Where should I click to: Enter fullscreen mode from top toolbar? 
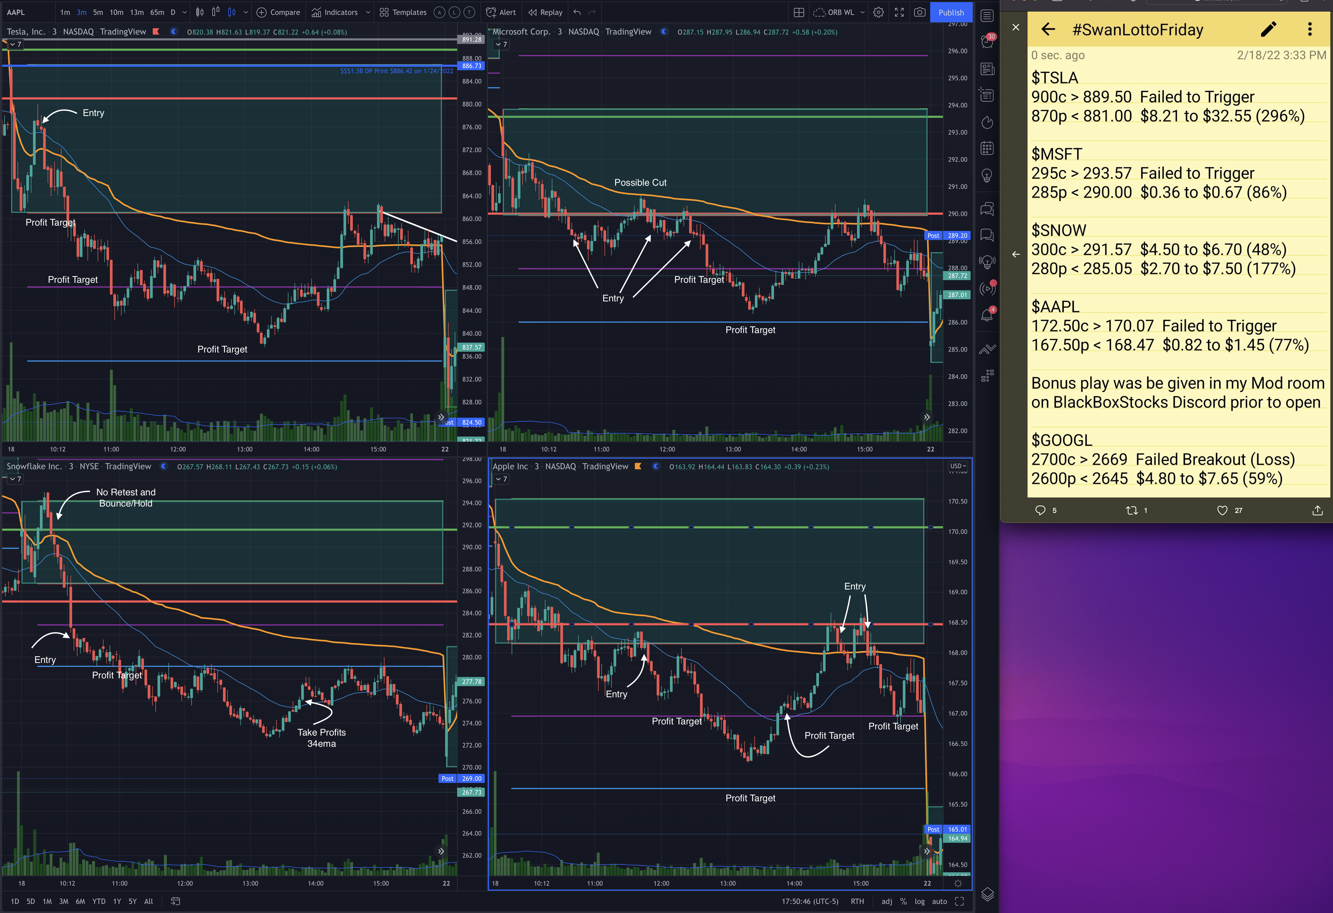point(899,12)
